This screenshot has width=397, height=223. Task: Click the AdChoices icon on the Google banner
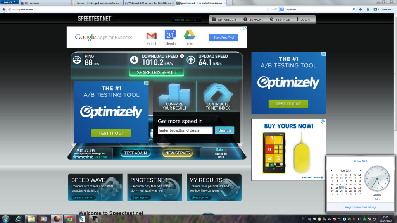pyautogui.click(x=245, y=28)
